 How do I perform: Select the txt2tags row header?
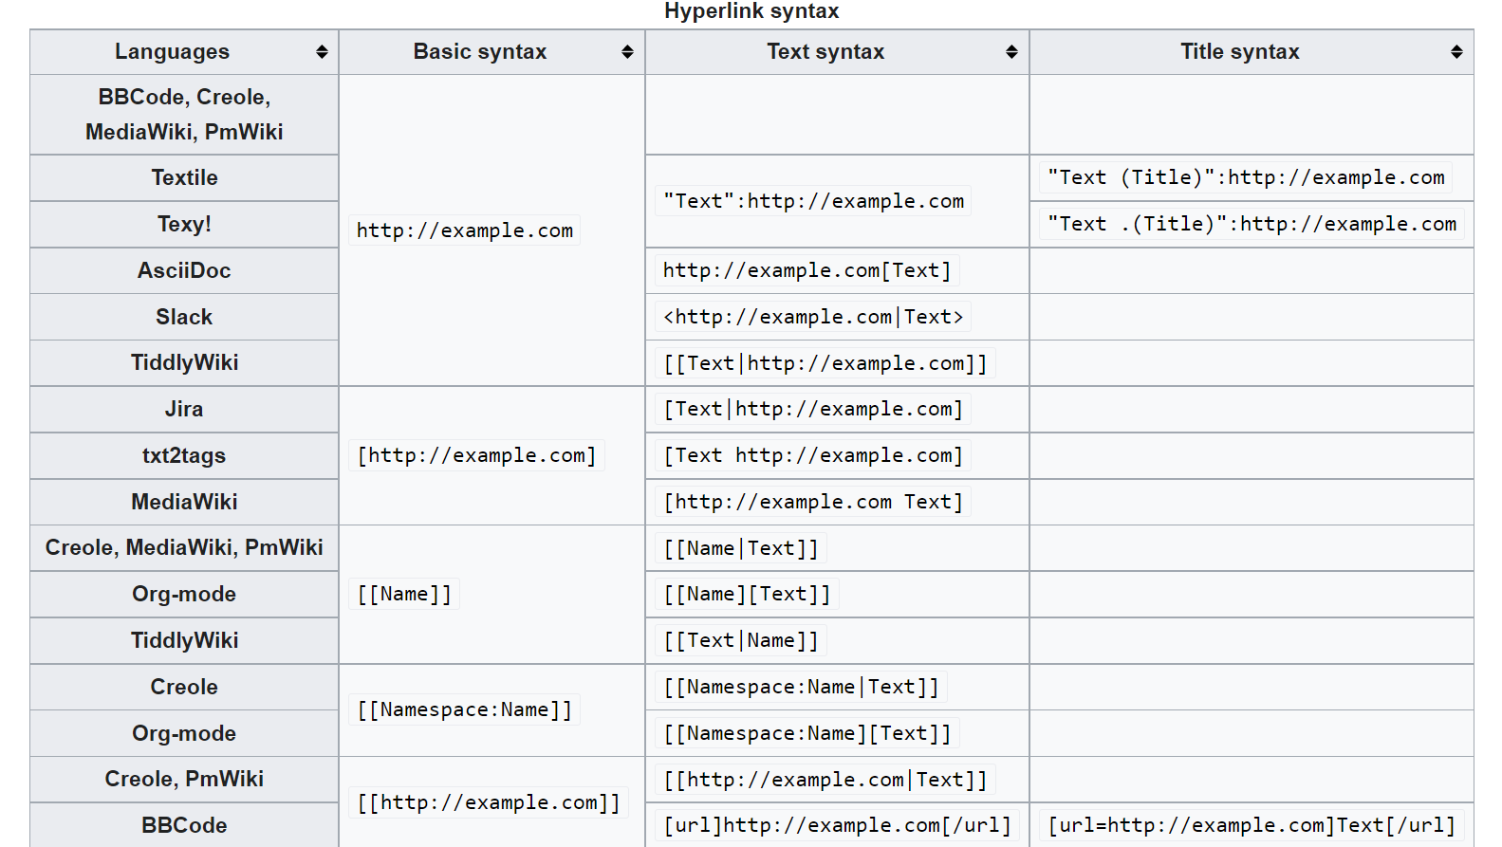(x=184, y=456)
